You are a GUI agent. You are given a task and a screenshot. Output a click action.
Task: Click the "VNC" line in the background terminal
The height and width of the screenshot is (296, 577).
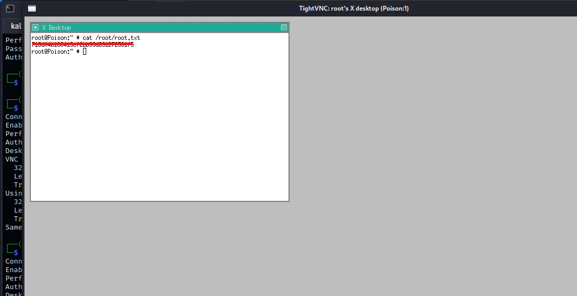[x=12, y=159]
